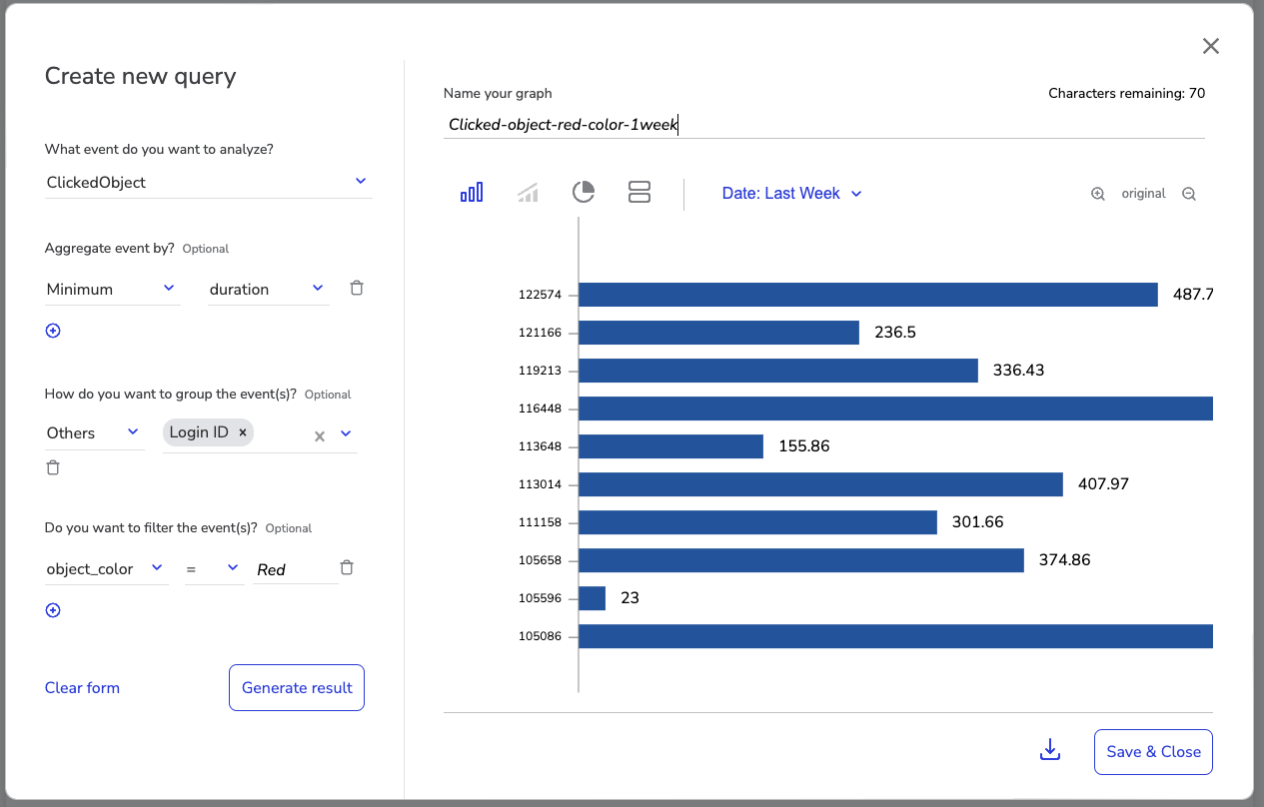Reset zoom with the original label

point(1143,194)
